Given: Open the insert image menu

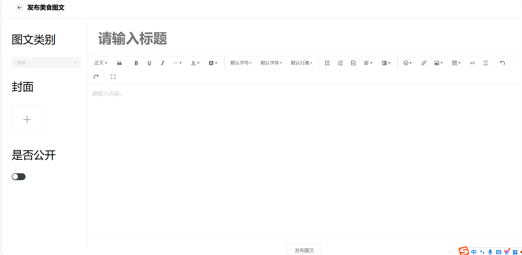Looking at the screenshot, I should (x=438, y=63).
